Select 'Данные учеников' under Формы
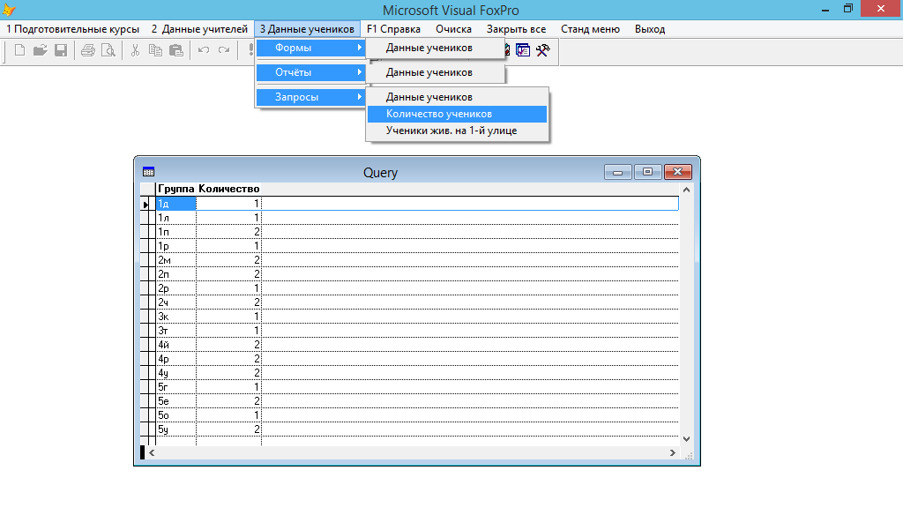Viewport: 903px width, 515px height. (x=436, y=48)
